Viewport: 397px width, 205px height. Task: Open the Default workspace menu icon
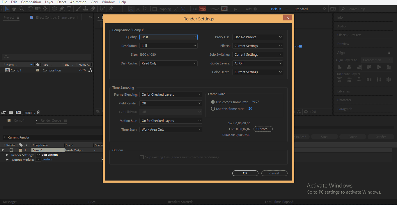(287, 9)
